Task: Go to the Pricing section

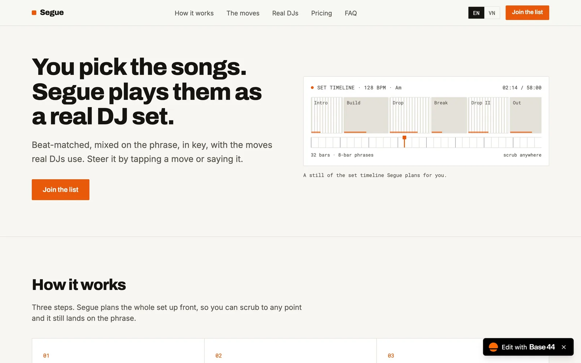Action: click(x=321, y=13)
